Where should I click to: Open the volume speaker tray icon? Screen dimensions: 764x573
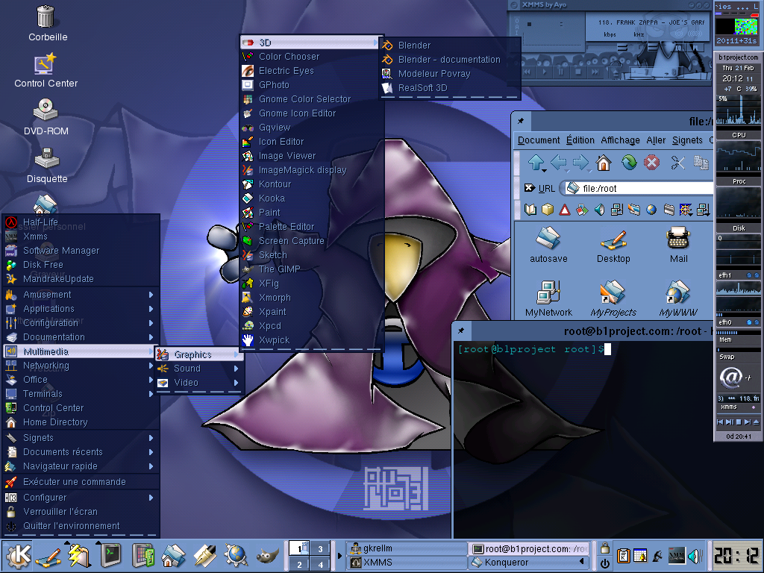click(694, 556)
